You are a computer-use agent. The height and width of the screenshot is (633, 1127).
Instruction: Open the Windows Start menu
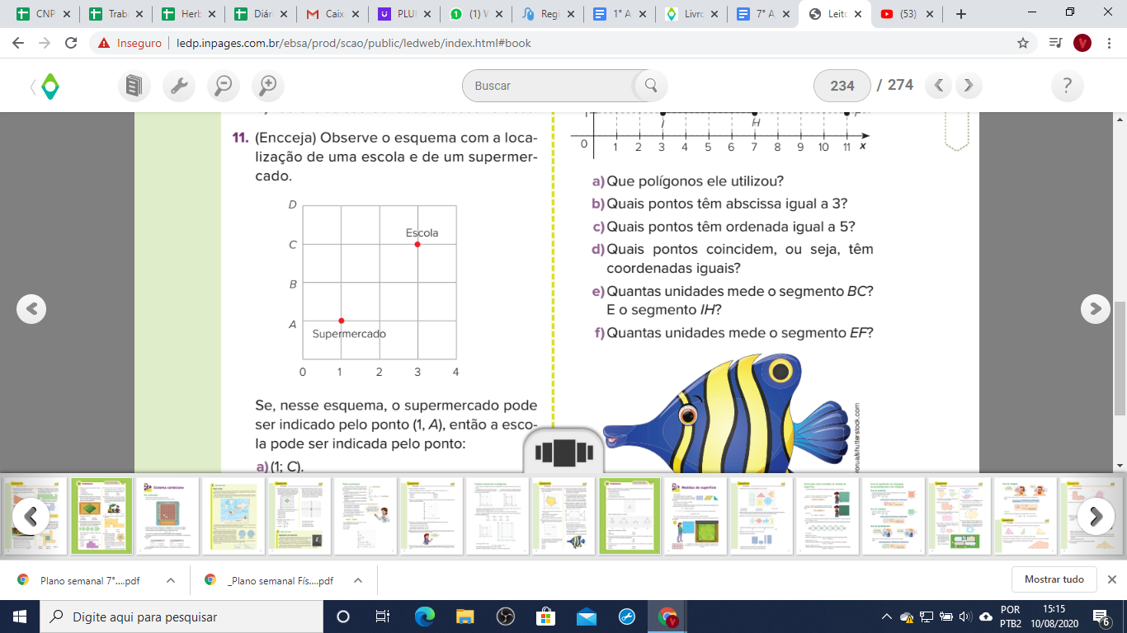point(20,617)
